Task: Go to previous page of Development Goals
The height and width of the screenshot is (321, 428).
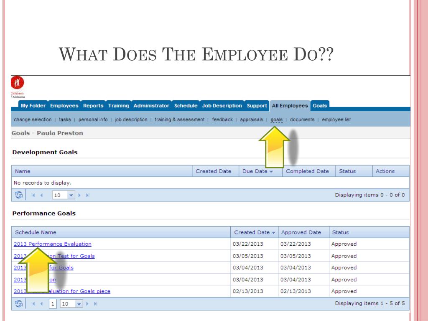Action: tap(41, 195)
